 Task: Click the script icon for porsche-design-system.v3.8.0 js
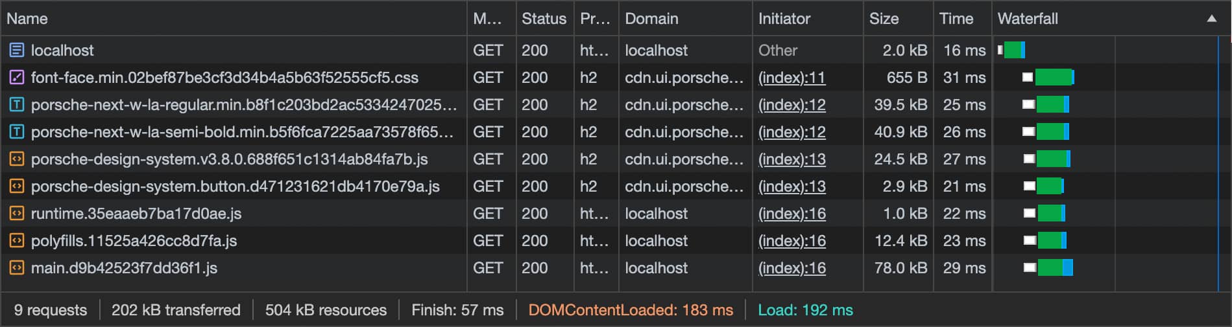click(17, 159)
